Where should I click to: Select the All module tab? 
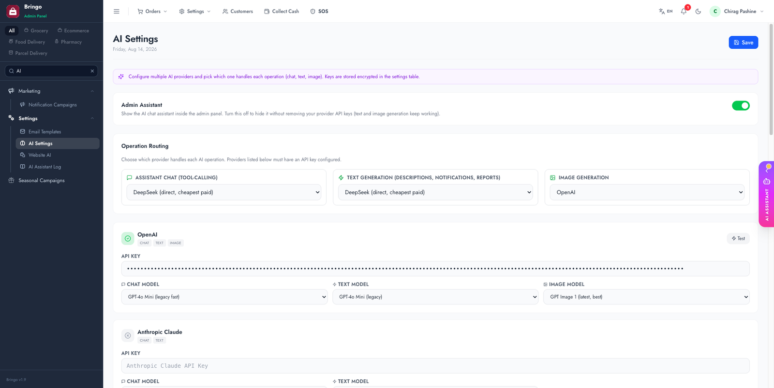tap(12, 30)
